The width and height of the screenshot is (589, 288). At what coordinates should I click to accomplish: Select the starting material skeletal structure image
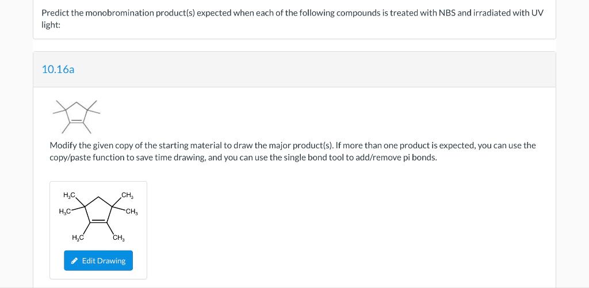pyautogui.click(x=77, y=117)
